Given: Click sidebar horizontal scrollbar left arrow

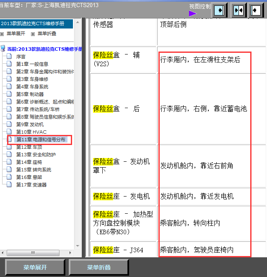Looking at the screenshot, I should click(3, 253).
